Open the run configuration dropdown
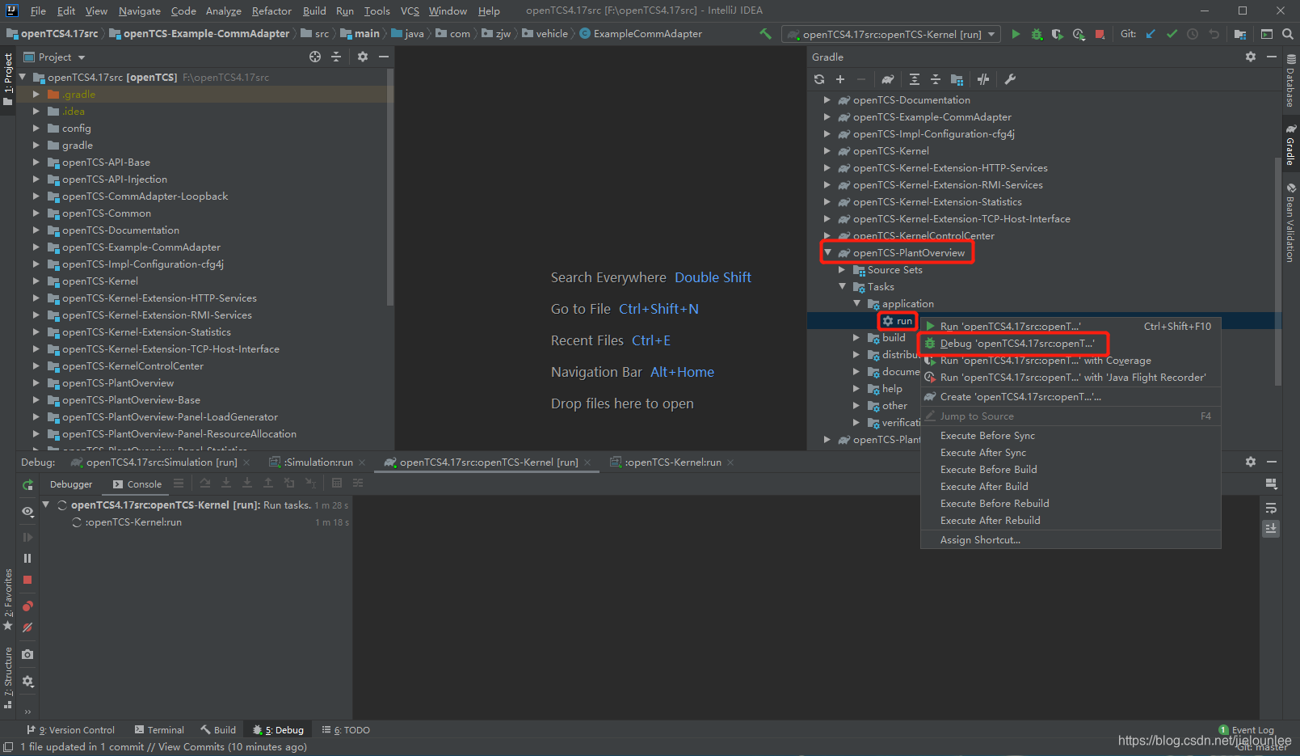 coord(891,34)
